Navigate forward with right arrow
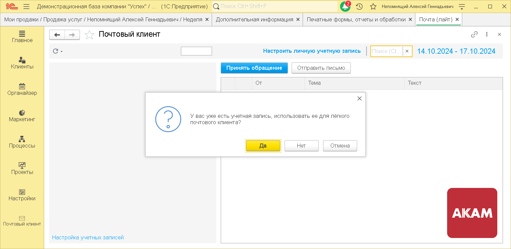The height and width of the screenshot is (249, 511). coord(72,35)
